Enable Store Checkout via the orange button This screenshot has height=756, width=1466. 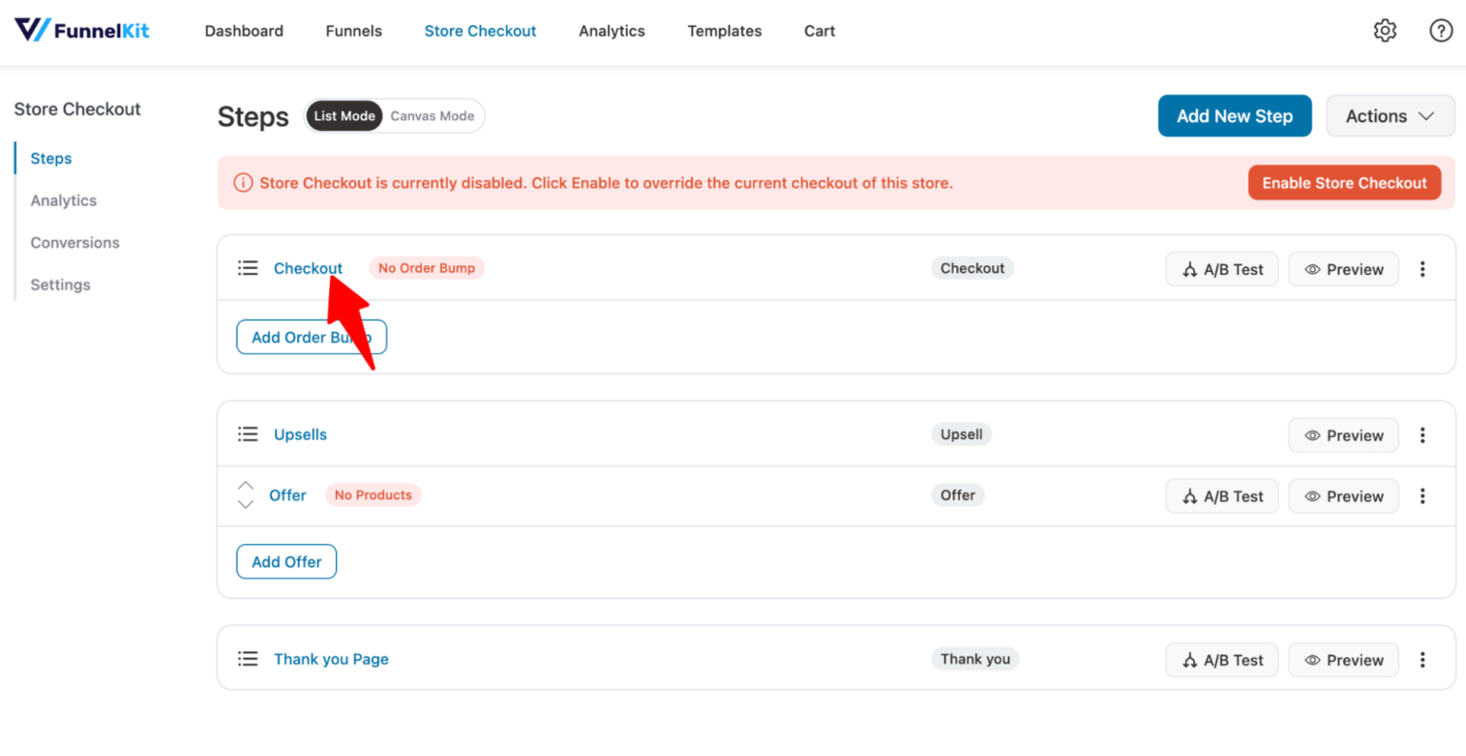[x=1344, y=182]
